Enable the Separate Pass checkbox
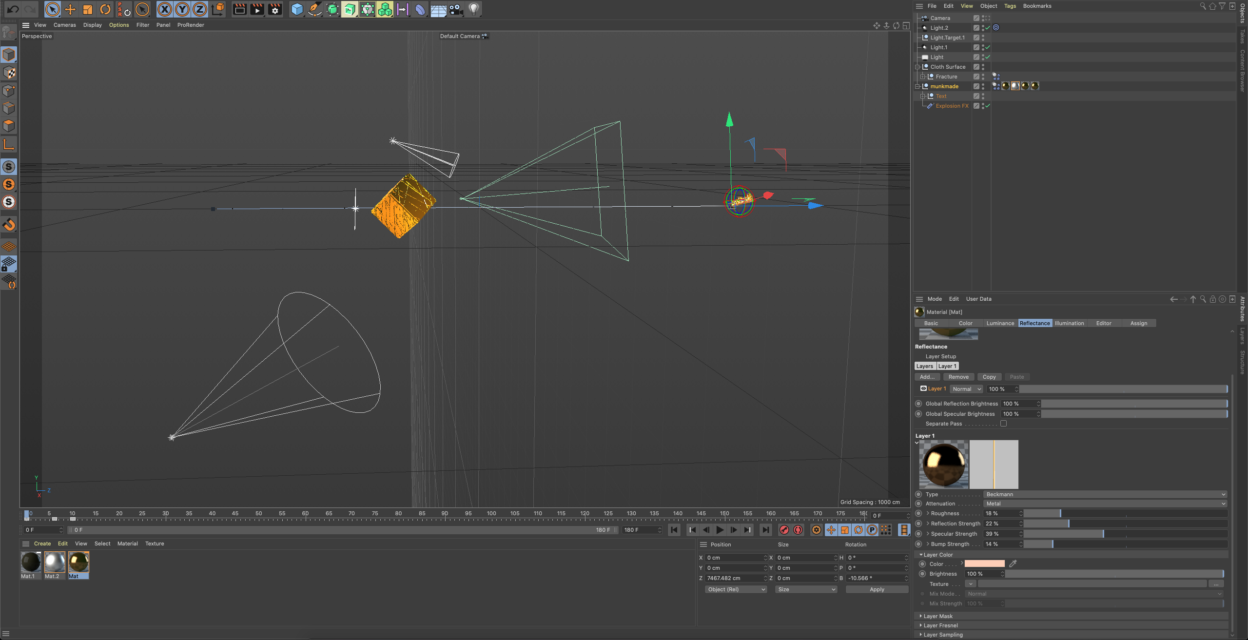1248x640 pixels. click(x=1003, y=424)
